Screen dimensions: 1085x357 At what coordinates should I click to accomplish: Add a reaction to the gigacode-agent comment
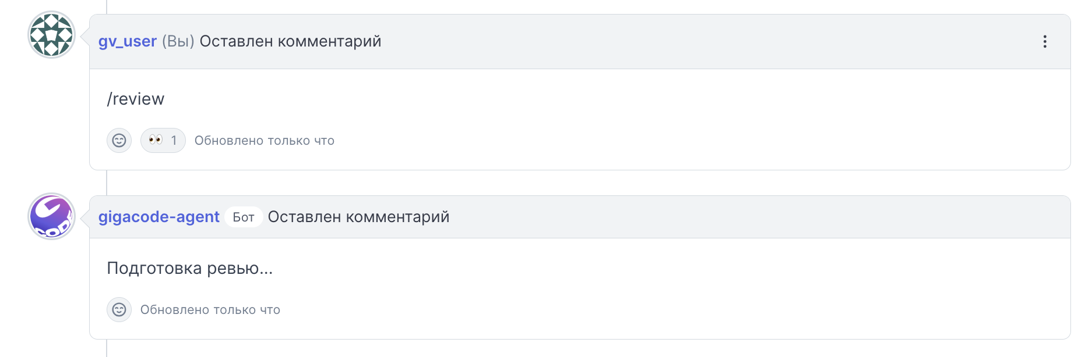pos(119,309)
